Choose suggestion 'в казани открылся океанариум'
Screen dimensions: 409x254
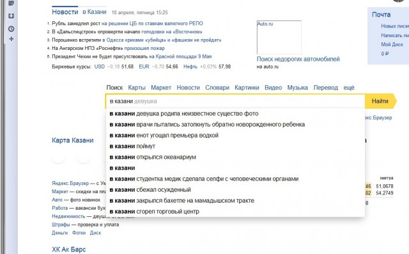coord(235,157)
